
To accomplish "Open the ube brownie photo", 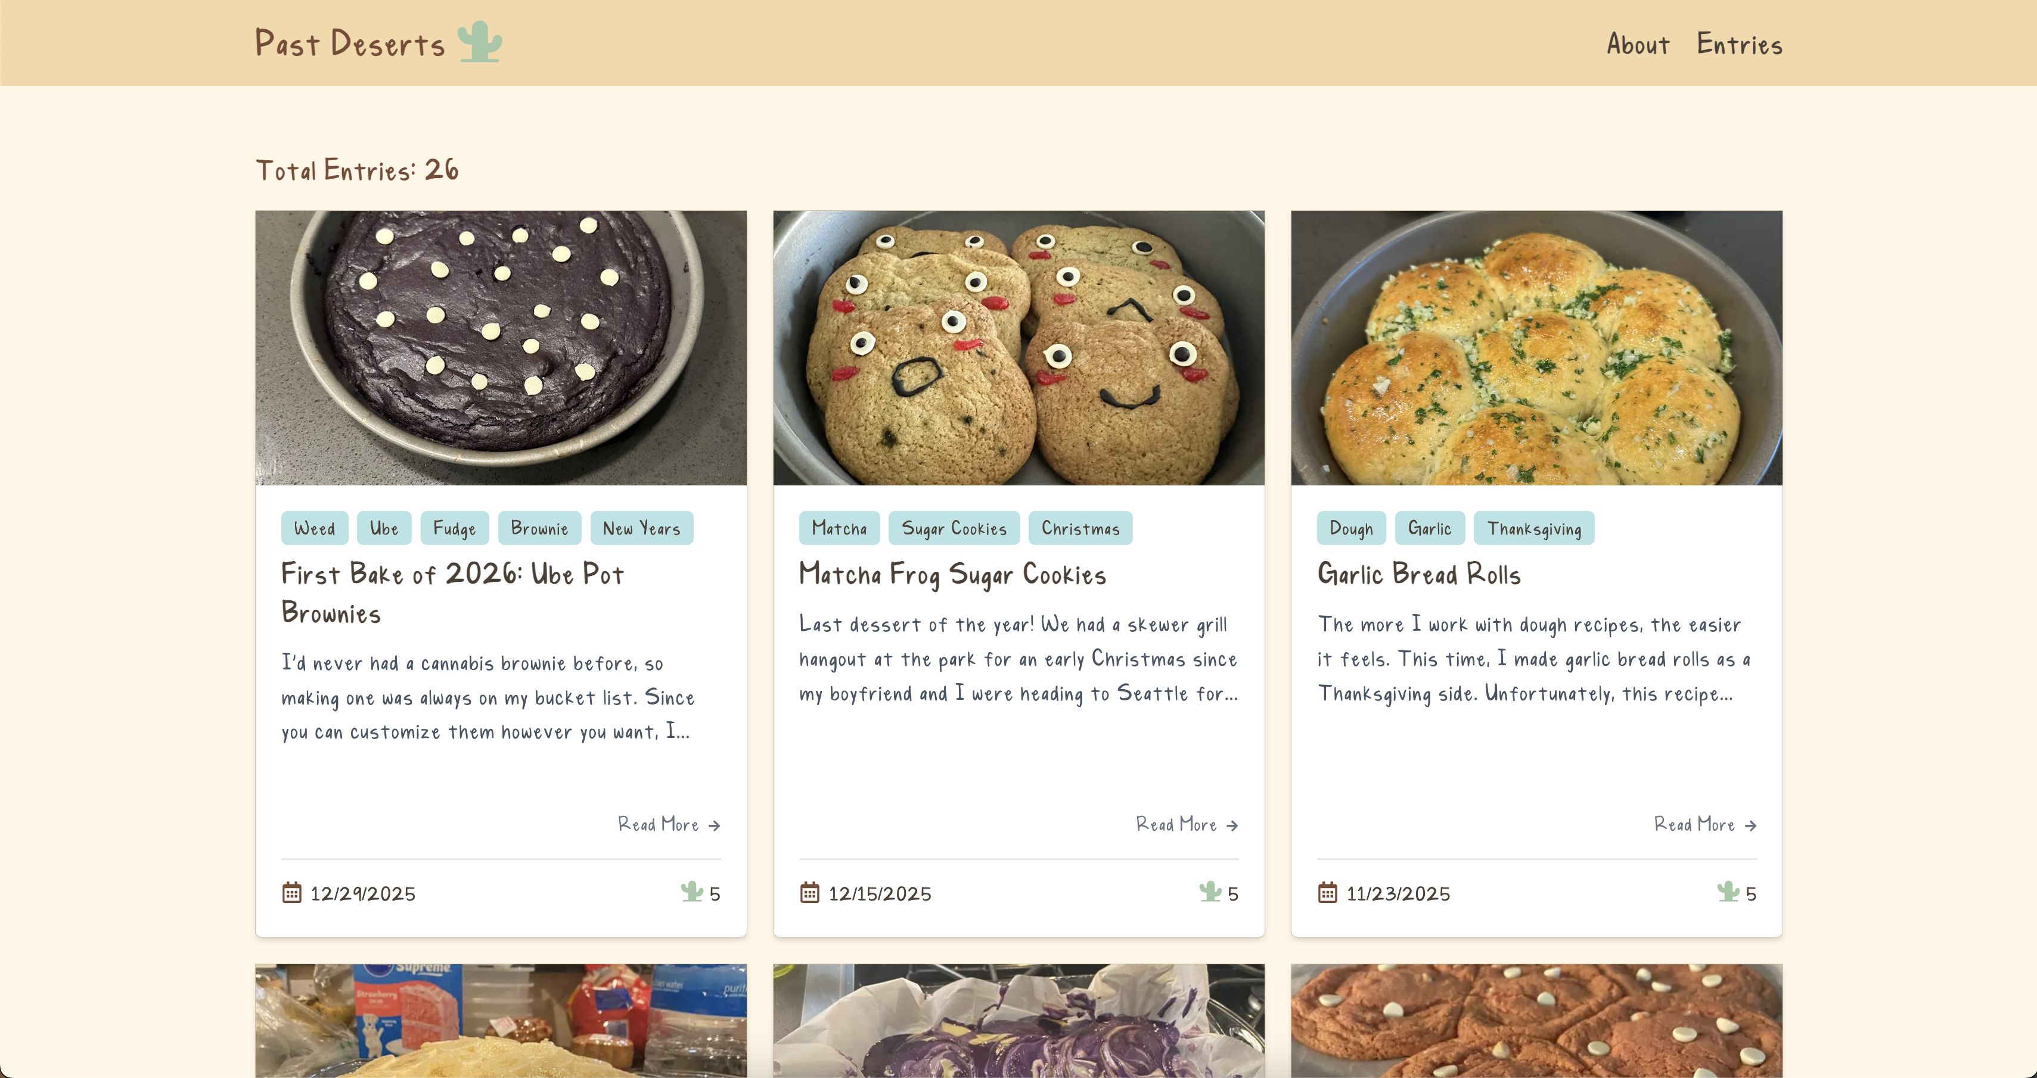I will 501,347.
